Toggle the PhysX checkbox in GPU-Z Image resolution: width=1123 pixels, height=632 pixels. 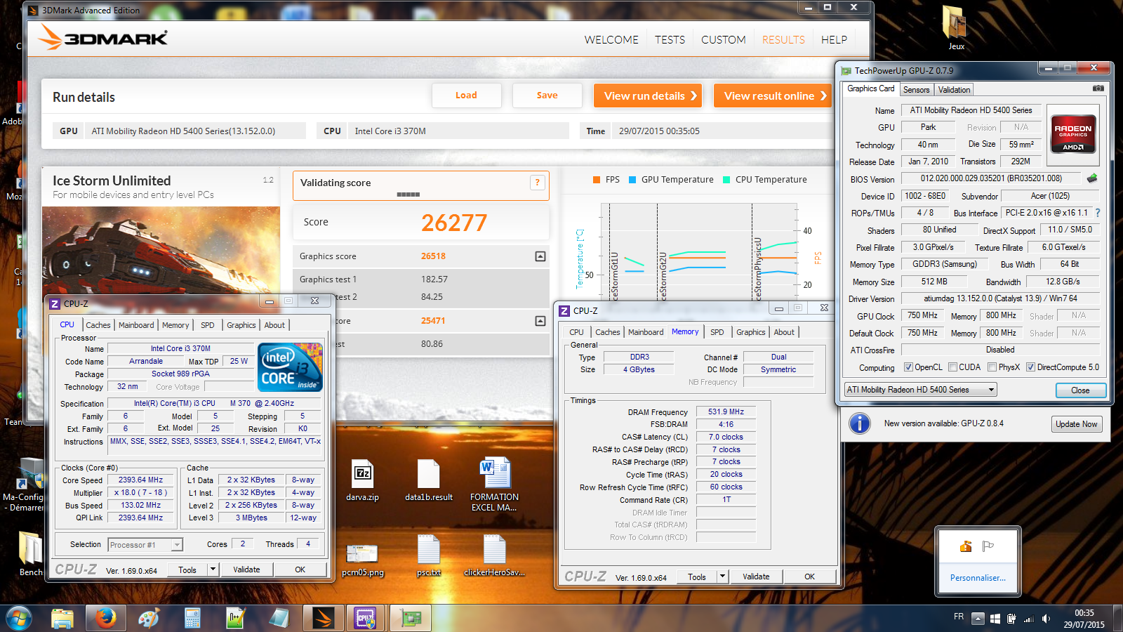tap(992, 367)
